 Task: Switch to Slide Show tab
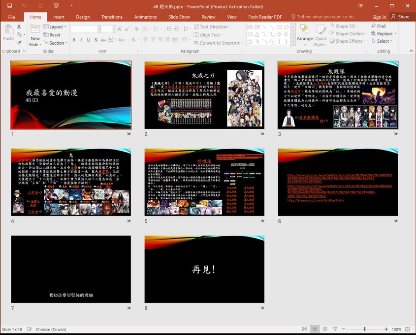(179, 17)
